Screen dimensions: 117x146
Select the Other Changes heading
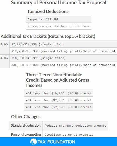26,117
